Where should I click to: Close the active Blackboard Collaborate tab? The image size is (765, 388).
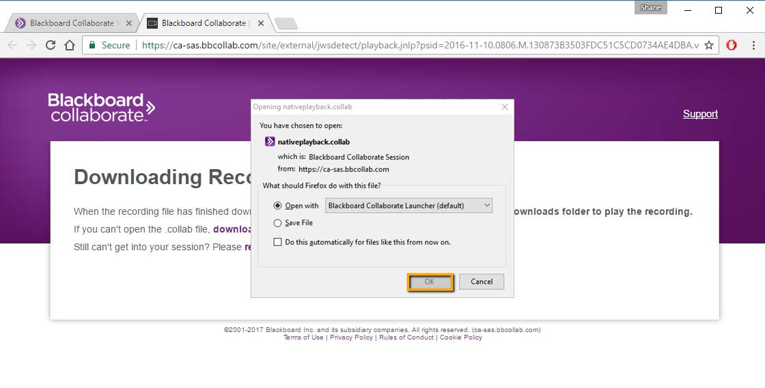click(x=261, y=23)
